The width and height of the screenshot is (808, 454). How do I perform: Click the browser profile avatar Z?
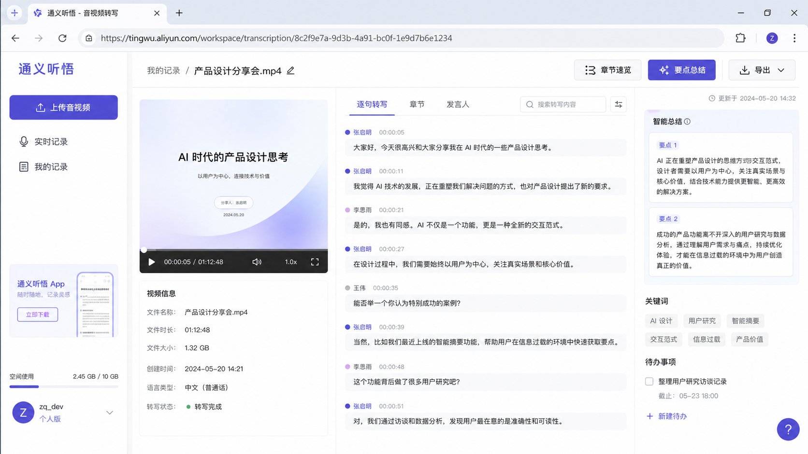[x=772, y=38]
